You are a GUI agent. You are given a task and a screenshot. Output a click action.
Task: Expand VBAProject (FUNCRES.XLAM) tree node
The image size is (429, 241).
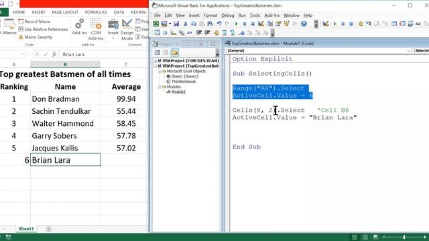155,61
